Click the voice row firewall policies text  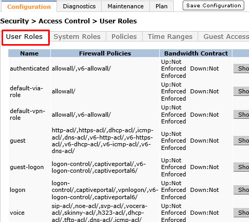point(100,213)
